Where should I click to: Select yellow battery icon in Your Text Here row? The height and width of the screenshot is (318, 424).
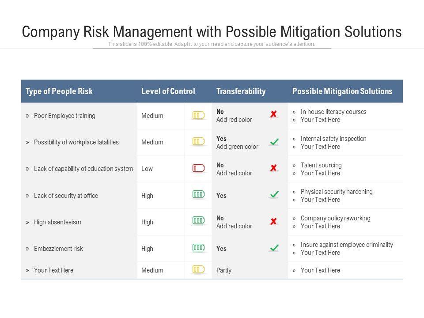tap(198, 269)
